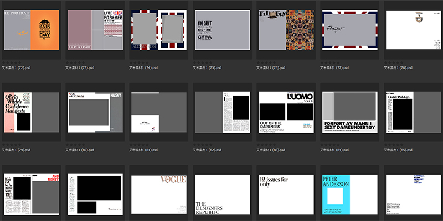Select the Olivia Wilde's Confidence Manifesto thumbnail
This screenshot has height=221, width=443.
pyautogui.click(x=32, y=112)
